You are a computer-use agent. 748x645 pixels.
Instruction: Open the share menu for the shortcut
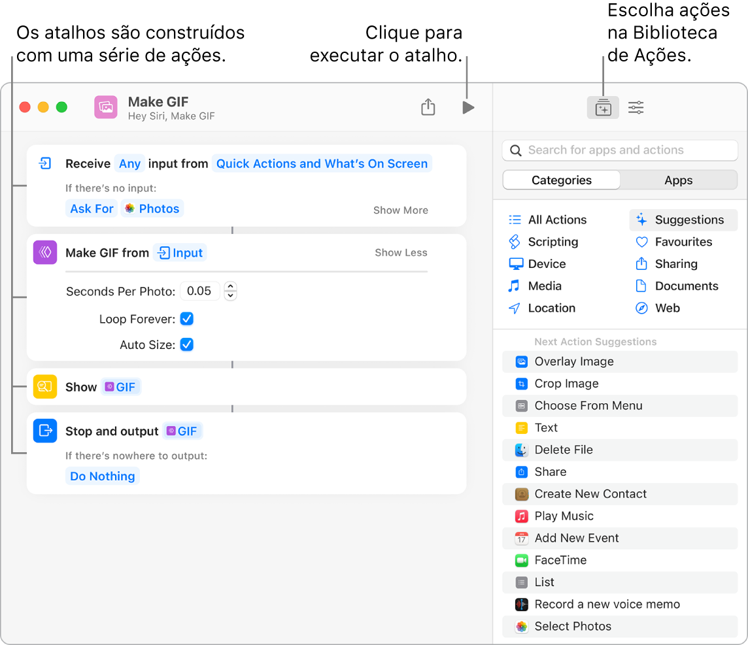point(428,107)
